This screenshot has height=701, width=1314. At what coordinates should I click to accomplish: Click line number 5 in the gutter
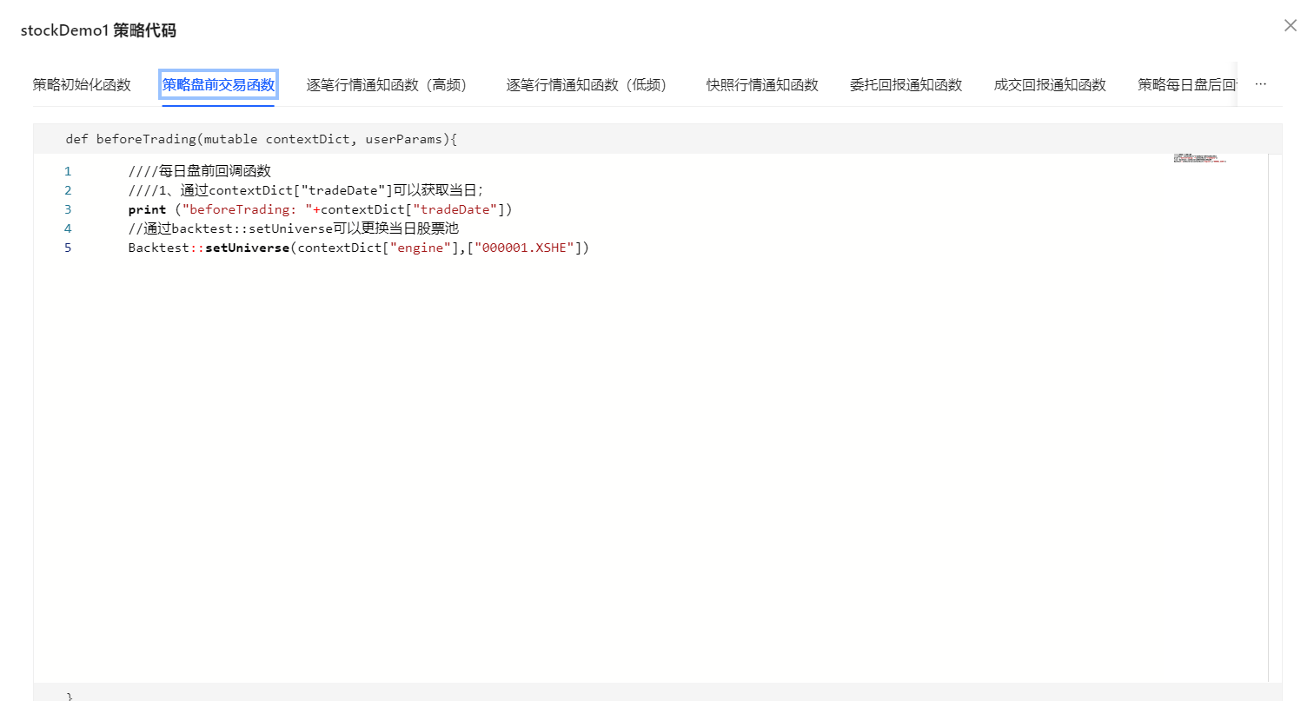(68, 248)
